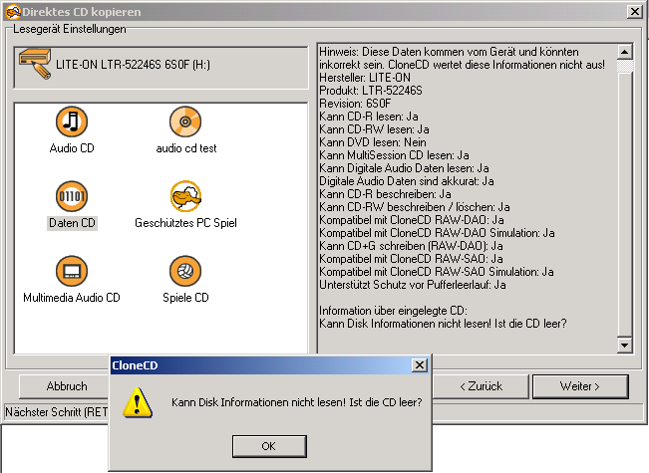Click the yellow warning triangle icon

(x=138, y=403)
